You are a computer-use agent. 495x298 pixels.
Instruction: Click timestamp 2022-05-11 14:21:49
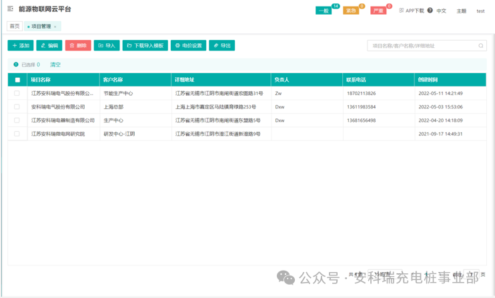[440, 93]
